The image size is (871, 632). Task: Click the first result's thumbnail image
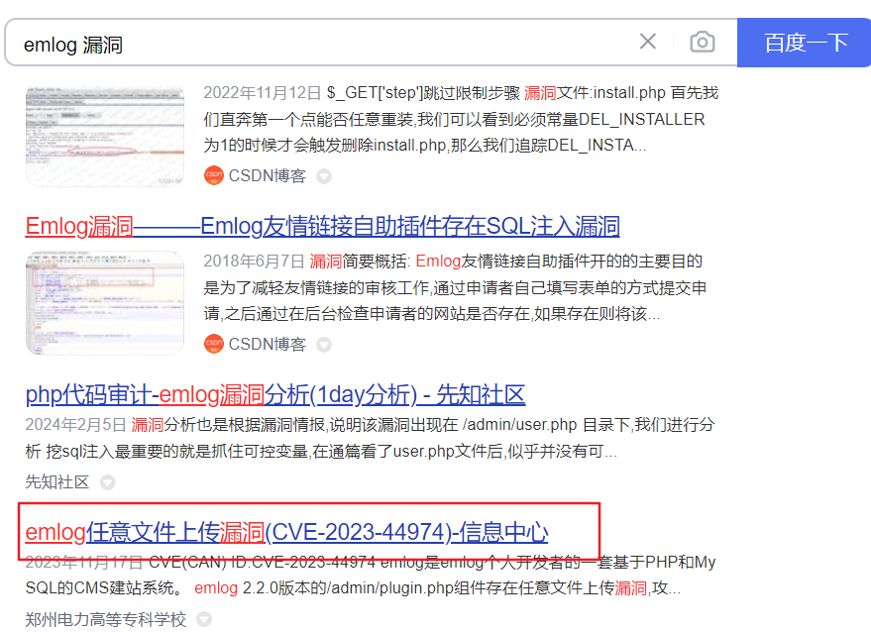(x=105, y=136)
